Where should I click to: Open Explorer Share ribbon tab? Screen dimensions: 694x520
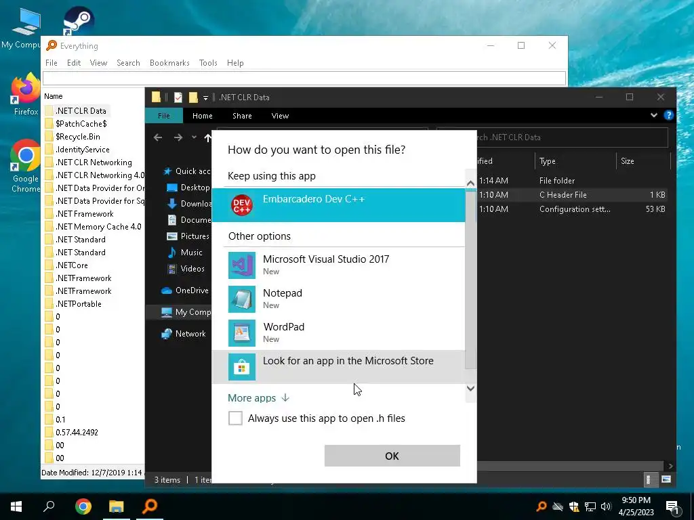coord(242,115)
